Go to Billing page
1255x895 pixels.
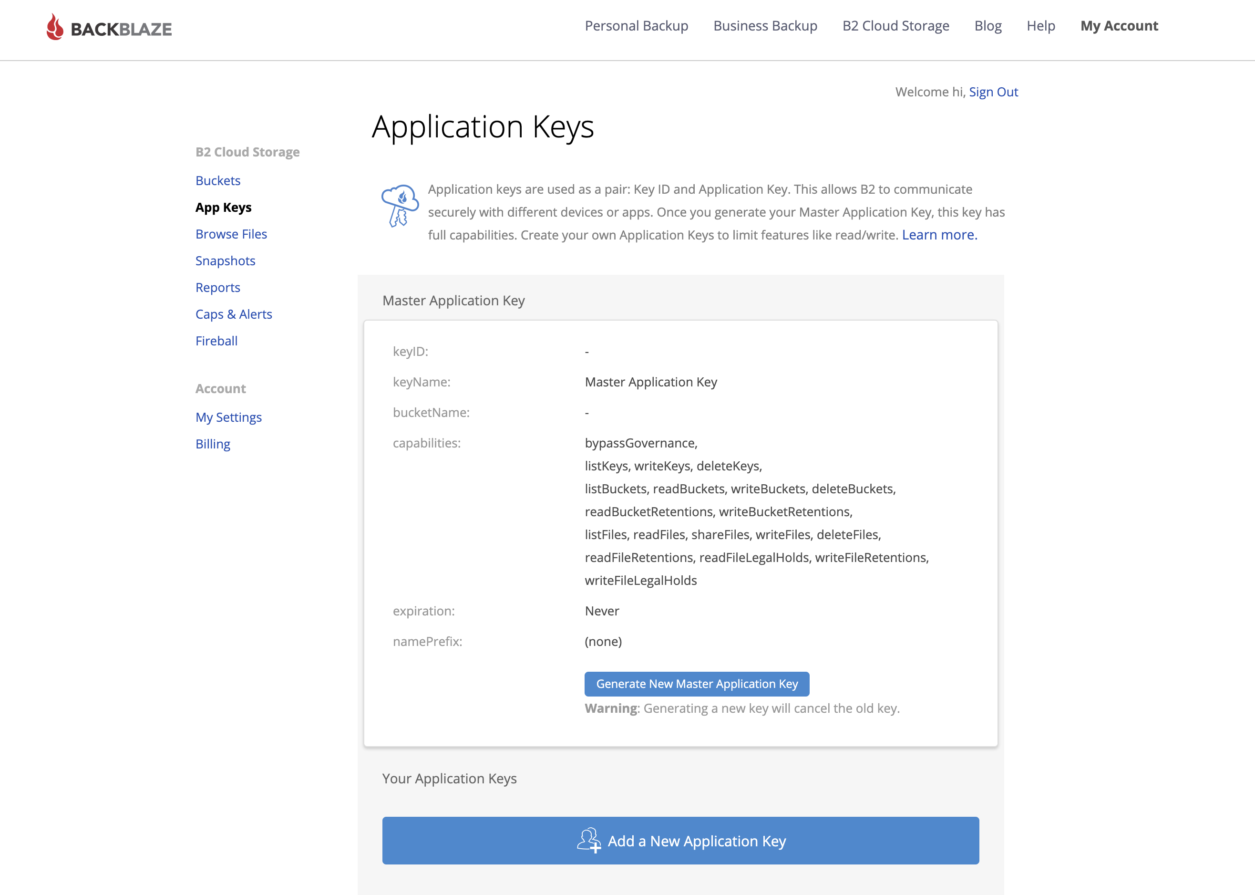(x=213, y=444)
